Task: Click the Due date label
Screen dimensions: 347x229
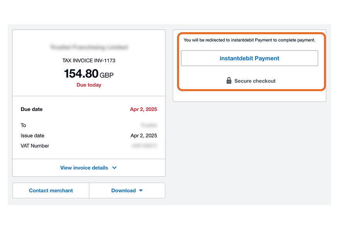Action: [x=32, y=109]
